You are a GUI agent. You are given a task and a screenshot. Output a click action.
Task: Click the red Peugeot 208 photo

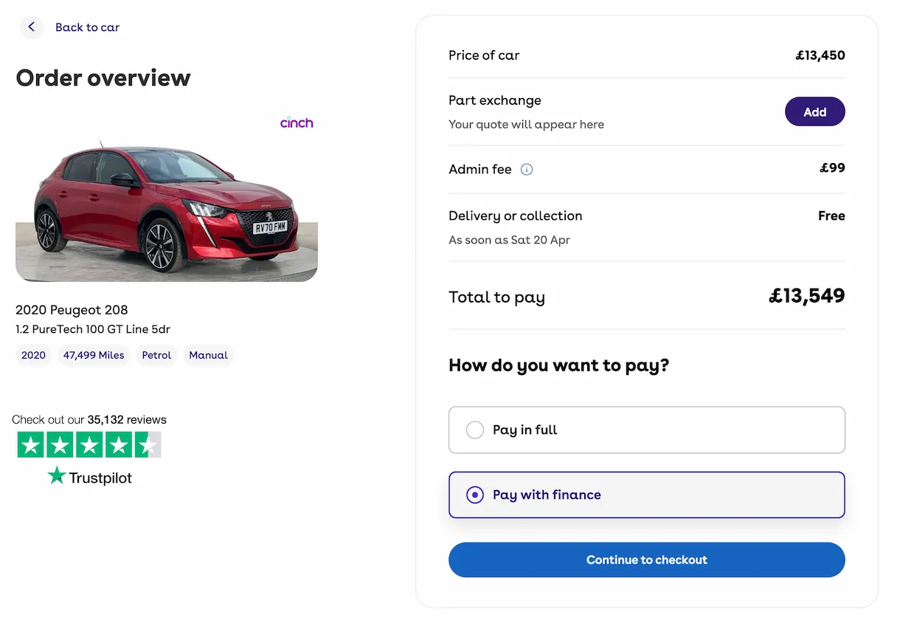[166, 207]
